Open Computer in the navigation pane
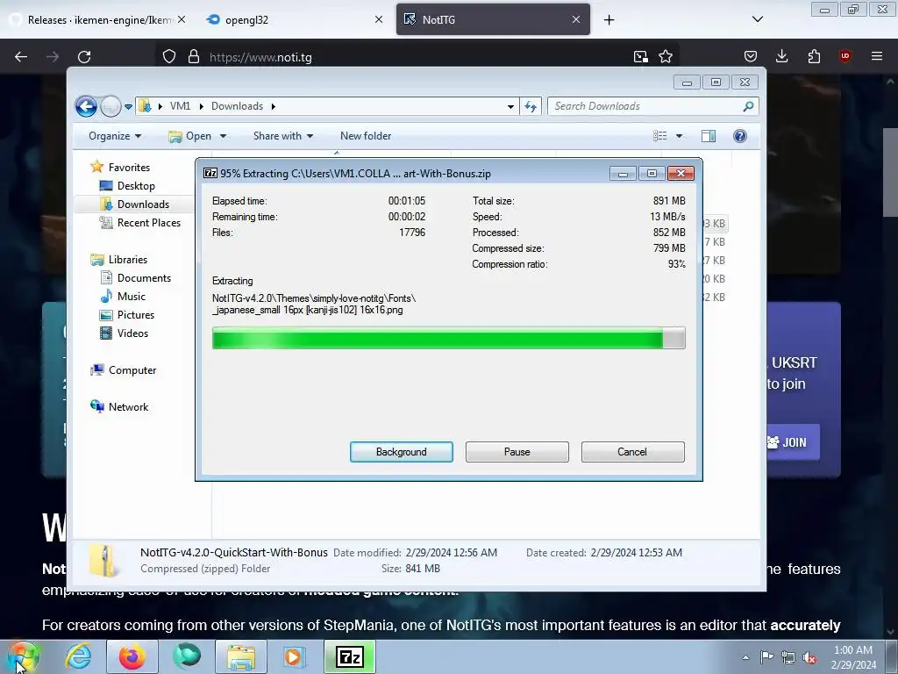Viewport: 898px width, 674px height. click(x=132, y=370)
